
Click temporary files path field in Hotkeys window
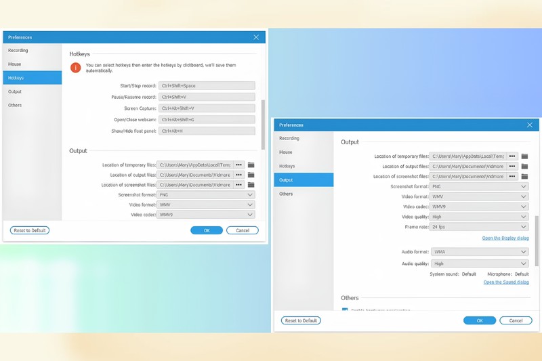pyautogui.click(x=195, y=165)
